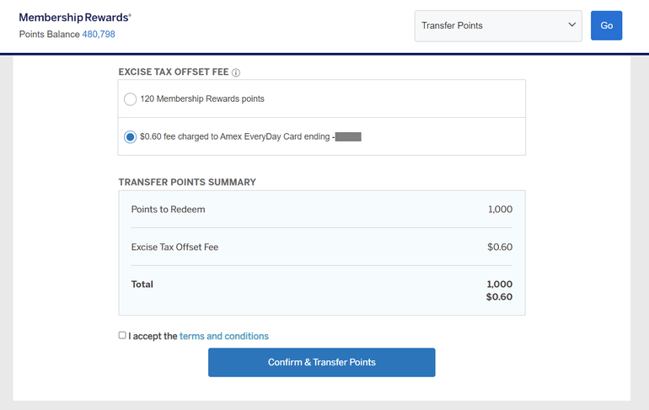Tick the I accept checkbox

coord(122,335)
